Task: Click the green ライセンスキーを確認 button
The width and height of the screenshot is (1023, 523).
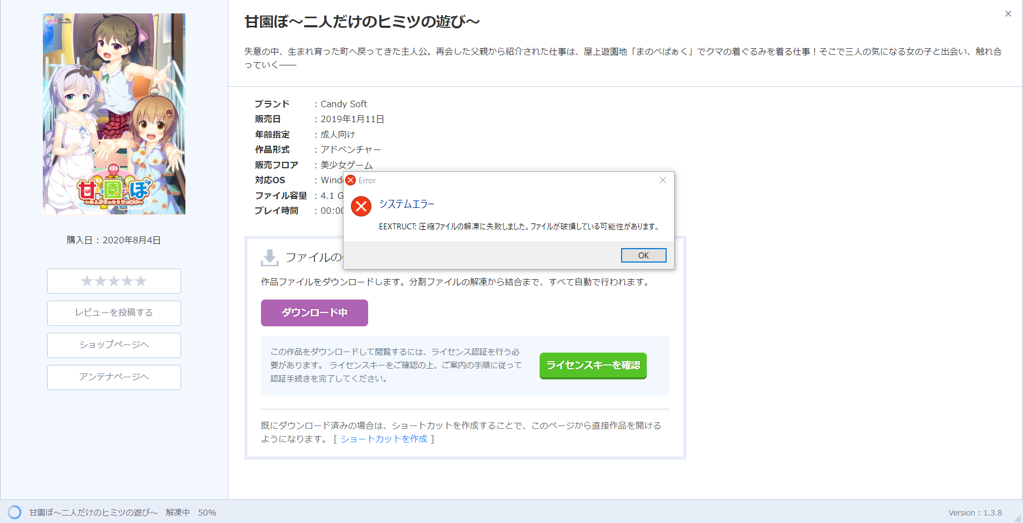Action: 593,365
